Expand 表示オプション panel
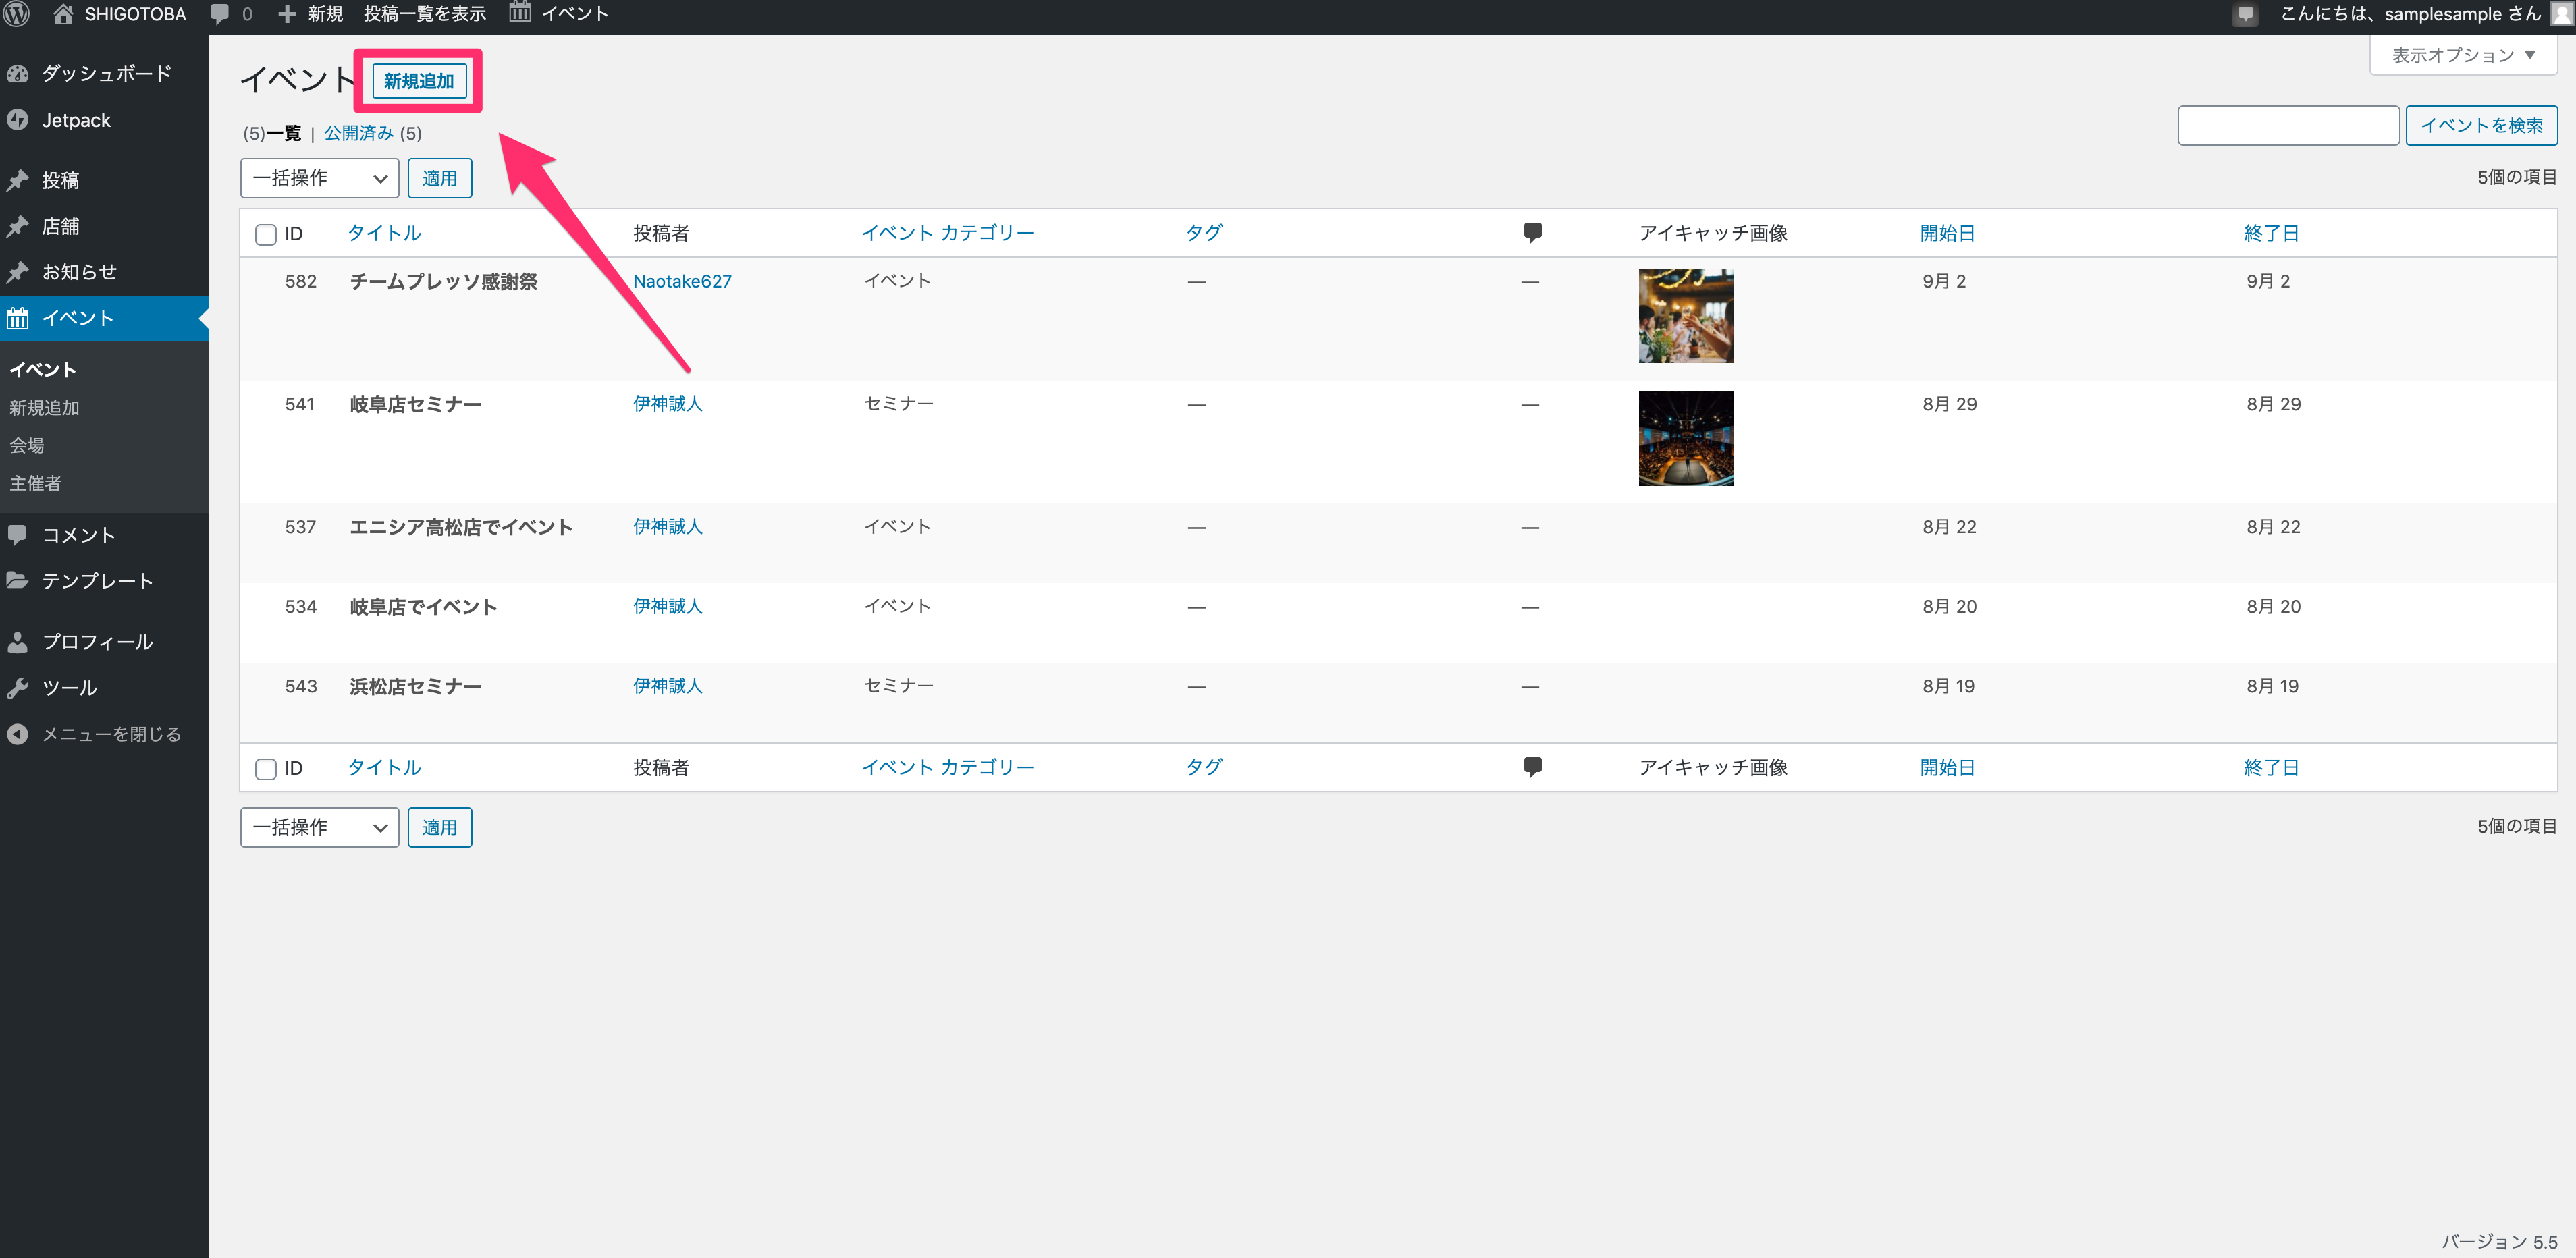 [x=2463, y=55]
